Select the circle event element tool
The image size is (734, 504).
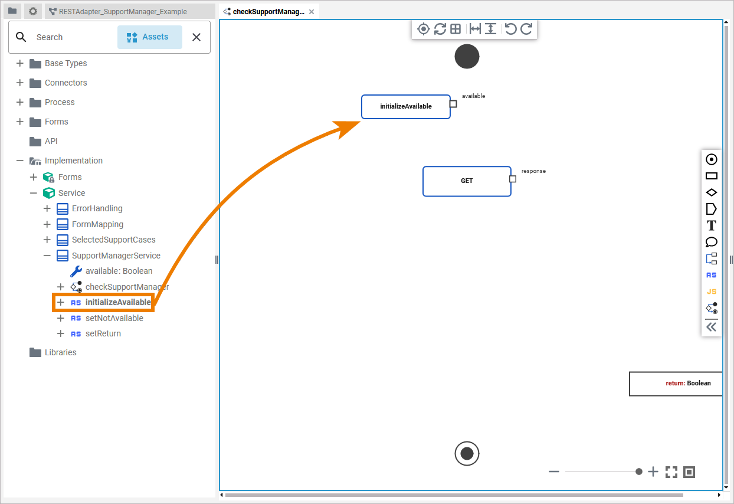712,159
